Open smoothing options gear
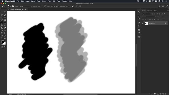The image size is (169, 95). point(73,6)
